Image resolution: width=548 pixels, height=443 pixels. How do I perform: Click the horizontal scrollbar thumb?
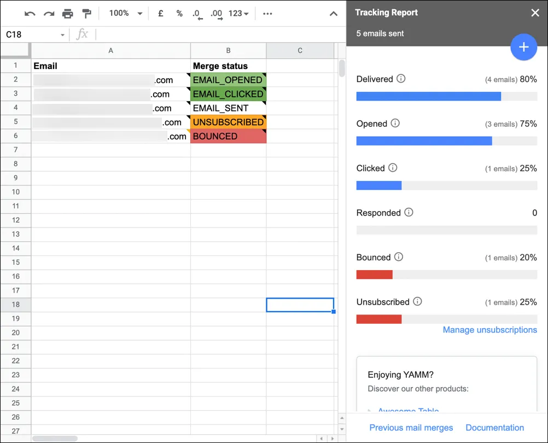pos(55,439)
